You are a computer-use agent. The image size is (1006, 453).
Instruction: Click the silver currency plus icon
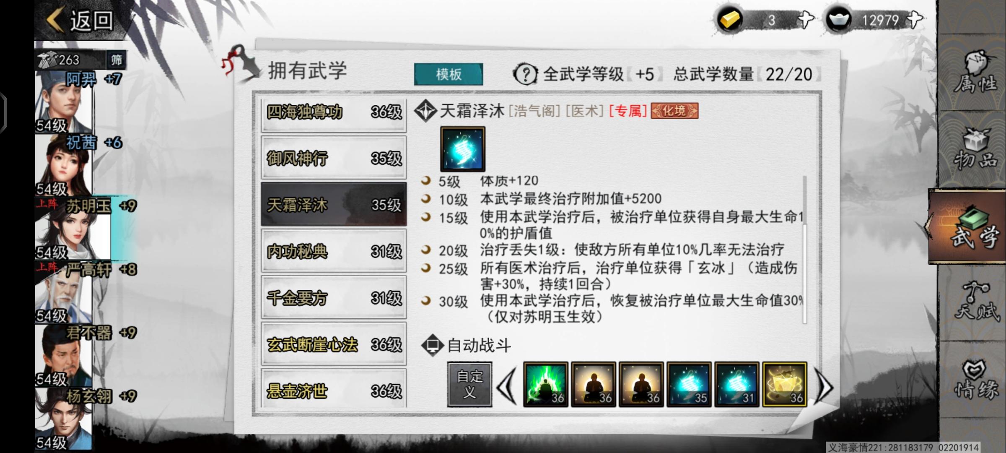(x=914, y=20)
